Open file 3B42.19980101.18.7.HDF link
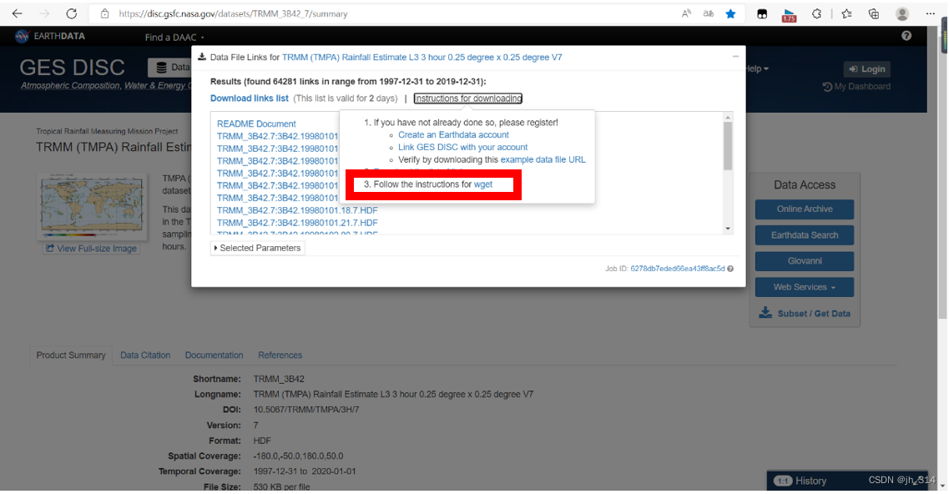Viewport: 949px width, 494px height. point(297,210)
